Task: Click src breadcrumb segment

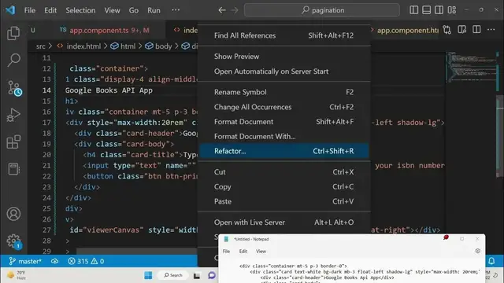Action: tap(40, 46)
